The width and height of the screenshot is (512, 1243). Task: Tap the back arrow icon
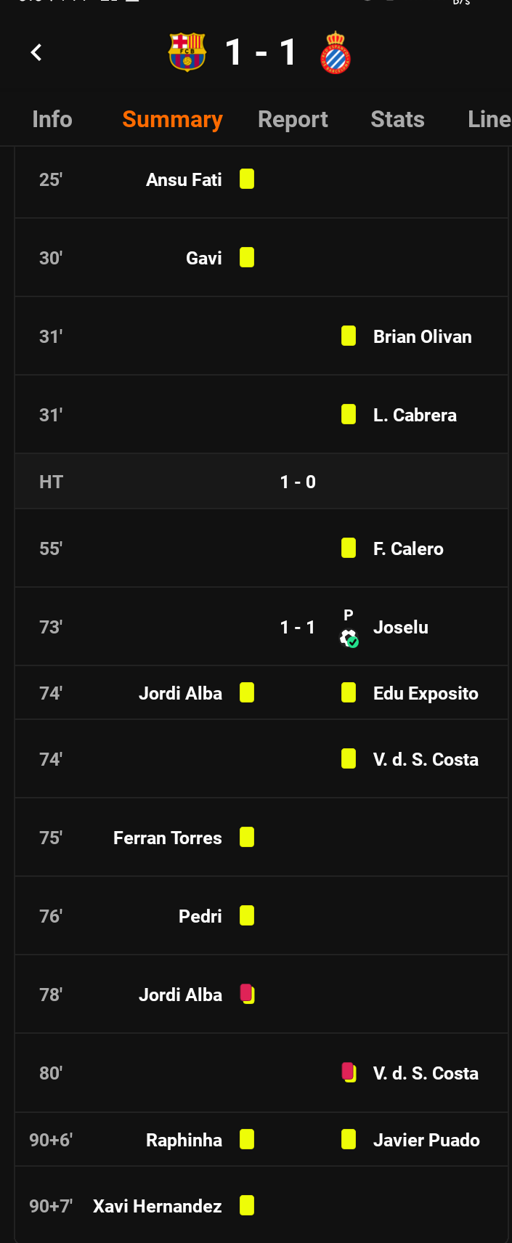click(x=36, y=52)
